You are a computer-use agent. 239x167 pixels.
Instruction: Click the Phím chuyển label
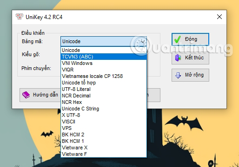36,68
